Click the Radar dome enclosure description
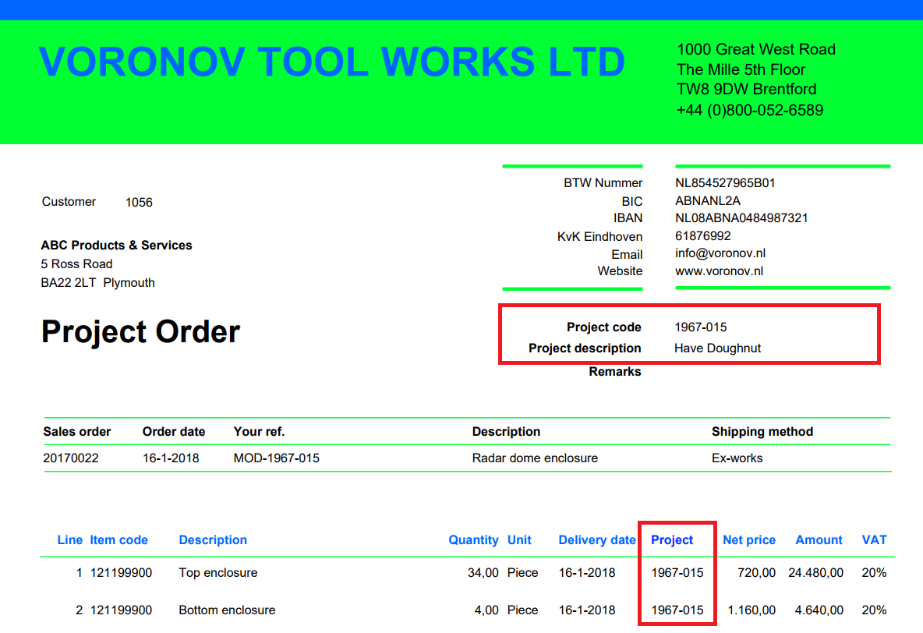Screen dimensions: 923x633 click(535, 458)
